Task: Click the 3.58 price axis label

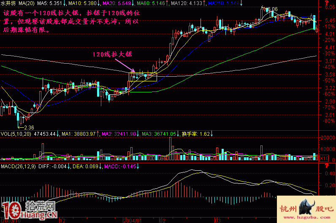Action: pyautogui.click(x=330, y=75)
